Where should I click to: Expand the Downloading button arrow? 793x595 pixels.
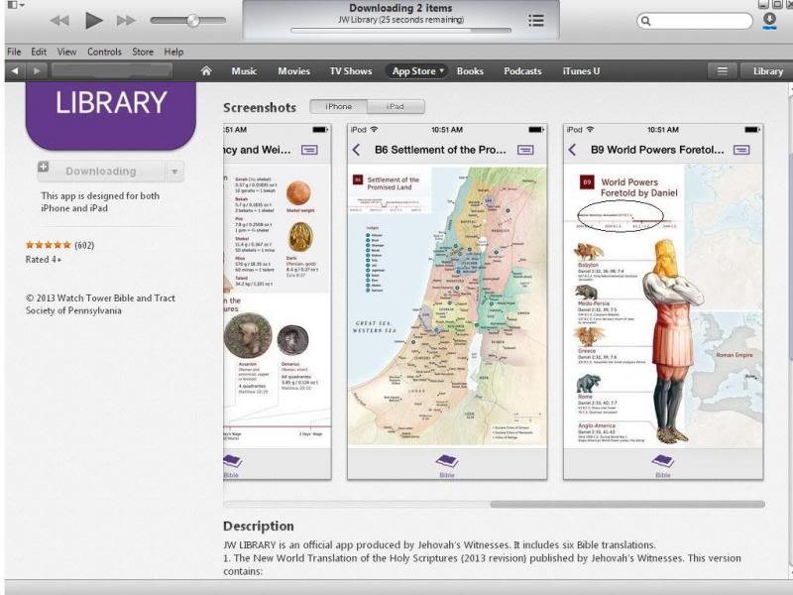(x=174, y=172)
